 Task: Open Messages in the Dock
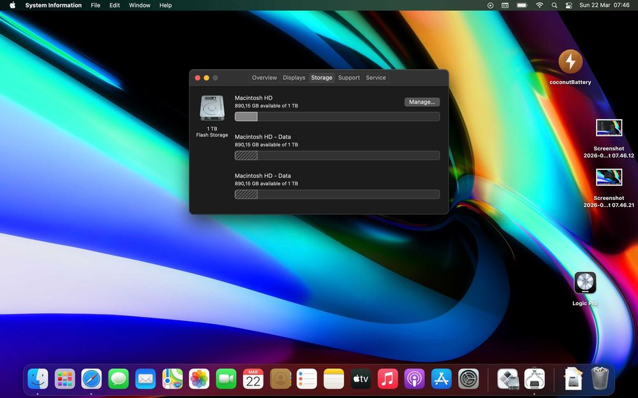[x=119, y=379]
